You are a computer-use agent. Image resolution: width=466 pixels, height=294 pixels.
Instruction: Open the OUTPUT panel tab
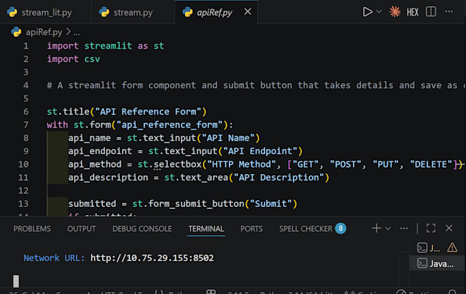pos(82,229)
